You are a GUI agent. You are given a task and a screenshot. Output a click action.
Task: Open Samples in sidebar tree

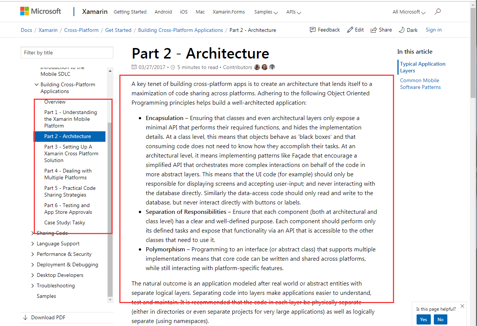tap(46, 296)
